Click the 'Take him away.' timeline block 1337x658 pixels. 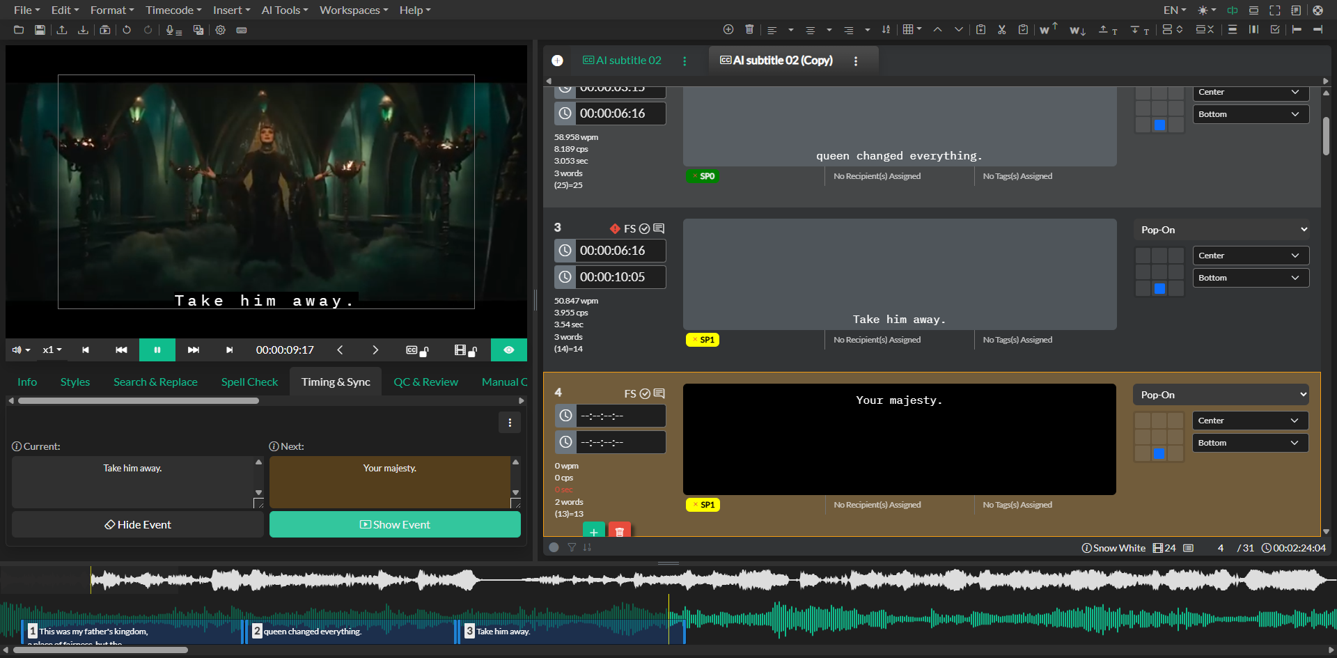(x=572, y=632)
